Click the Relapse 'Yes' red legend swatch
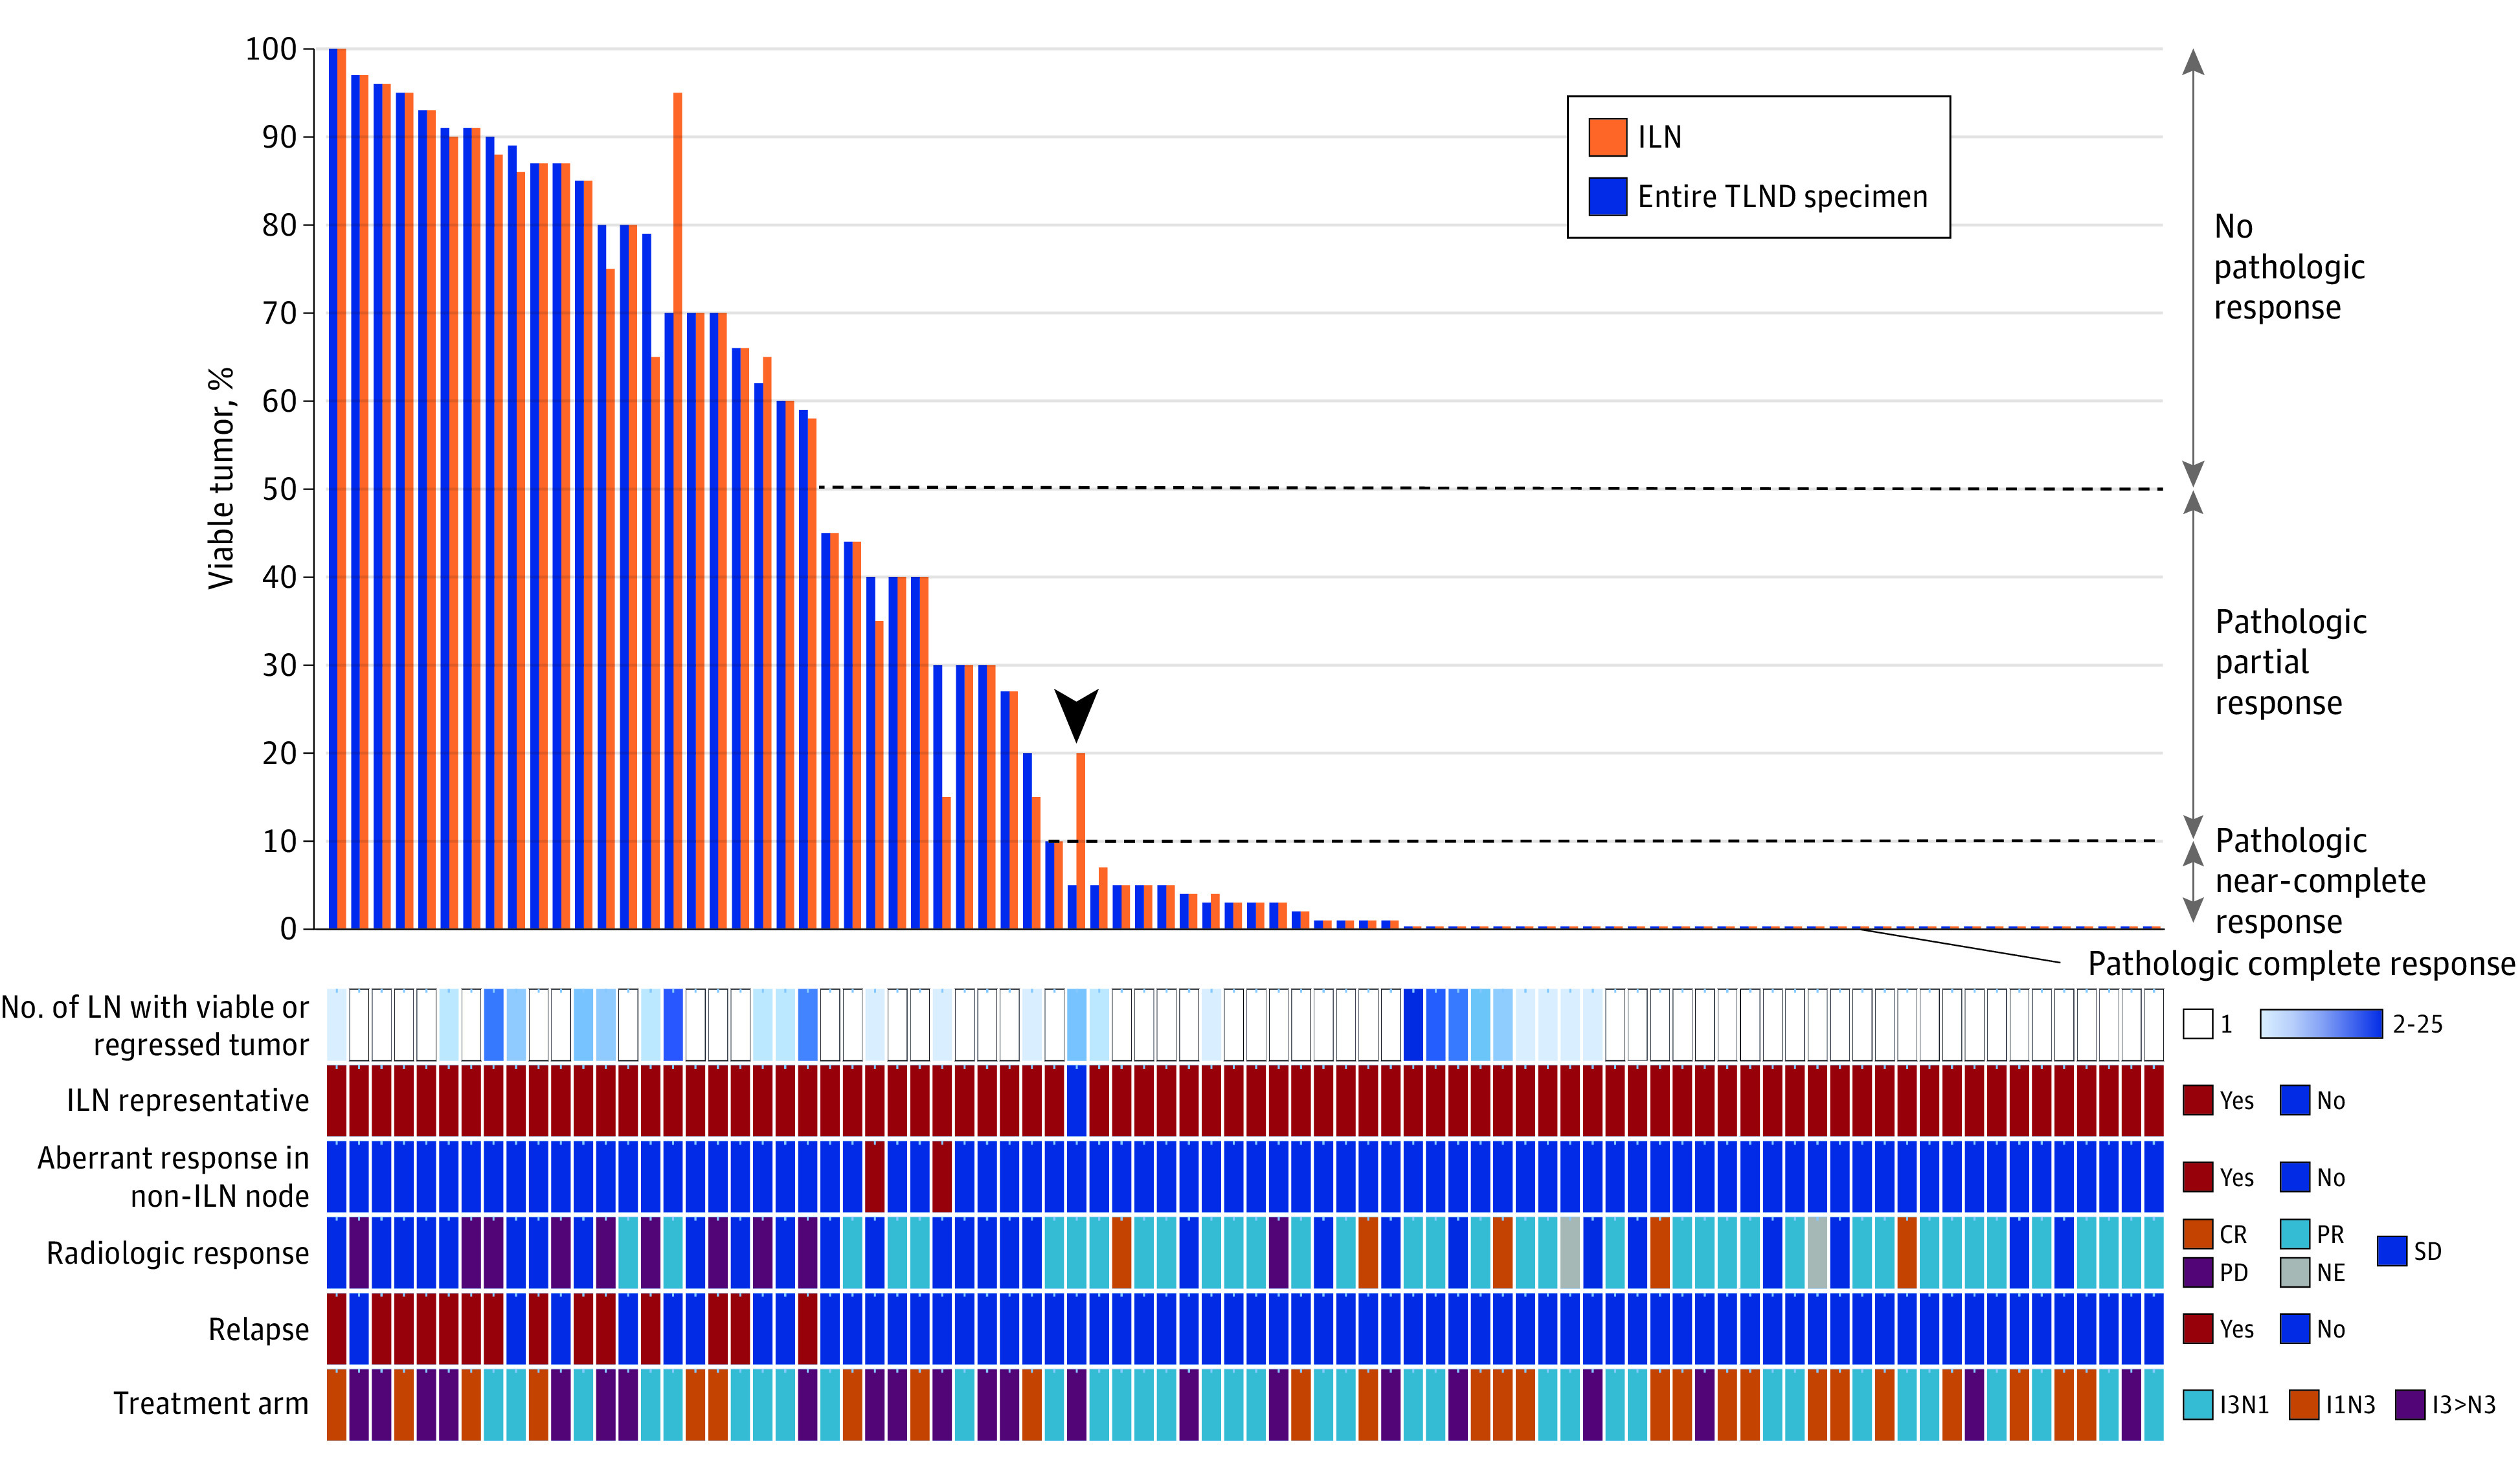 tap(2198, 1329)
